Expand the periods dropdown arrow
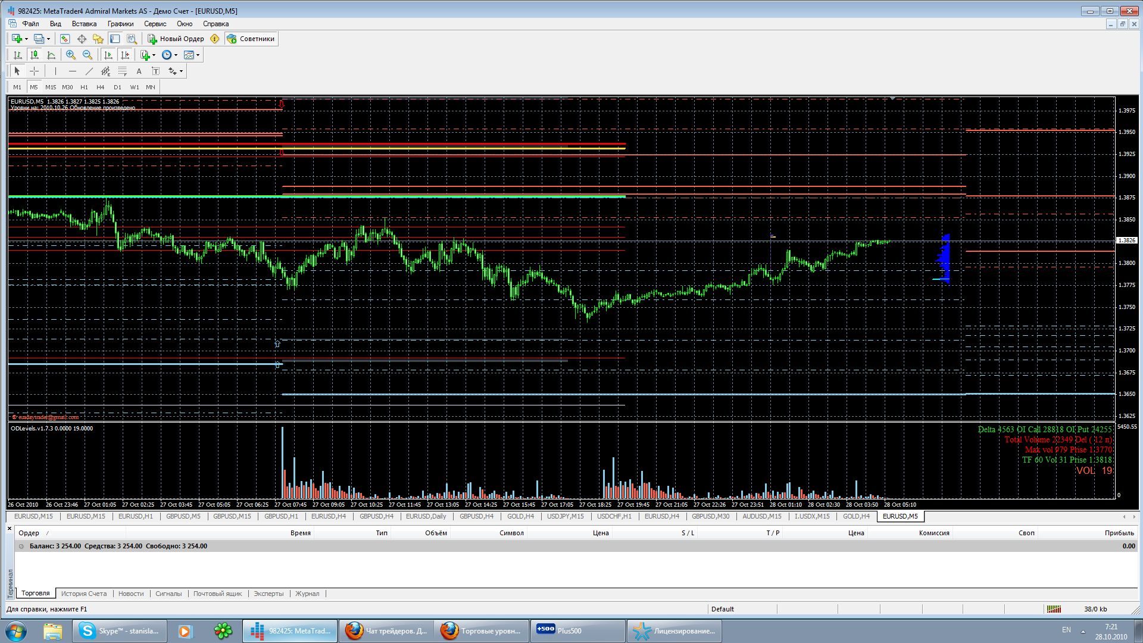Screen dimensions: 1143x643 click(x=176, y=55)
